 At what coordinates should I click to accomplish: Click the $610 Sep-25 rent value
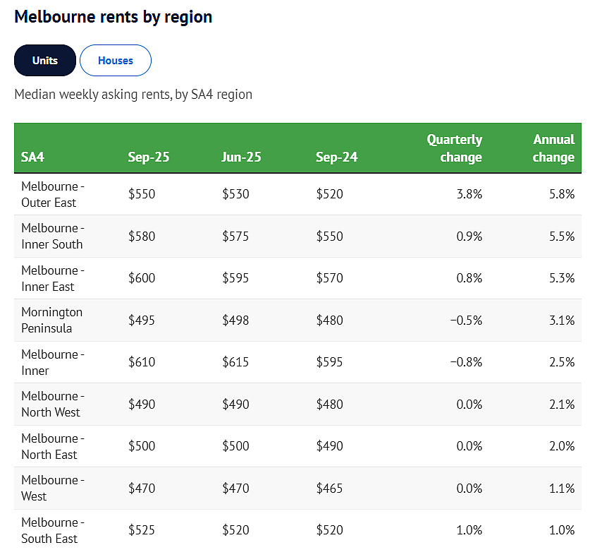142,361
